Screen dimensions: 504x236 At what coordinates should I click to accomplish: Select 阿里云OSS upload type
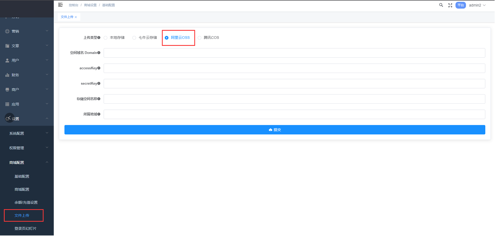177,38
